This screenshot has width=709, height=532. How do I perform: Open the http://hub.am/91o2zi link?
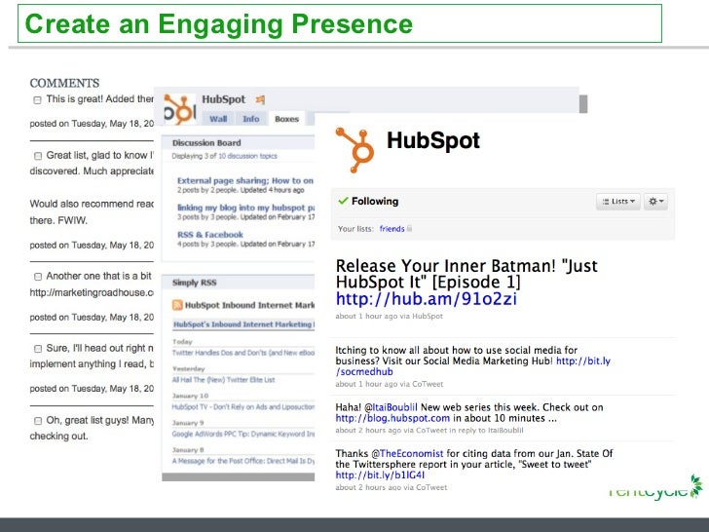(x=426, y=299)
